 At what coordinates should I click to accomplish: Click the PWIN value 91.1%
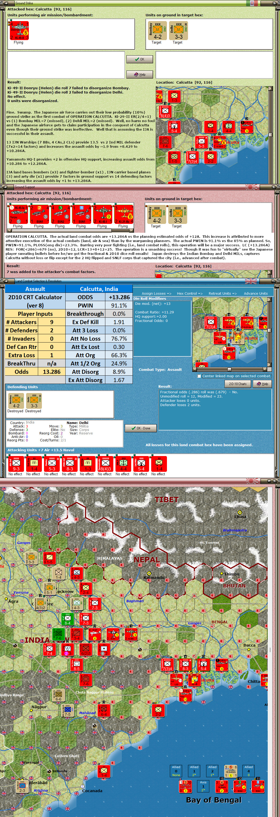click(119, 305)
